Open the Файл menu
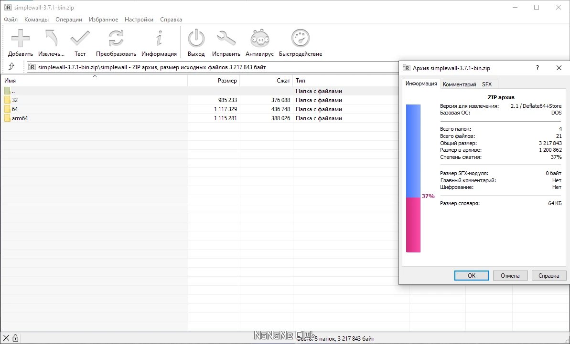The image size is (570, 344). [11, 20]
